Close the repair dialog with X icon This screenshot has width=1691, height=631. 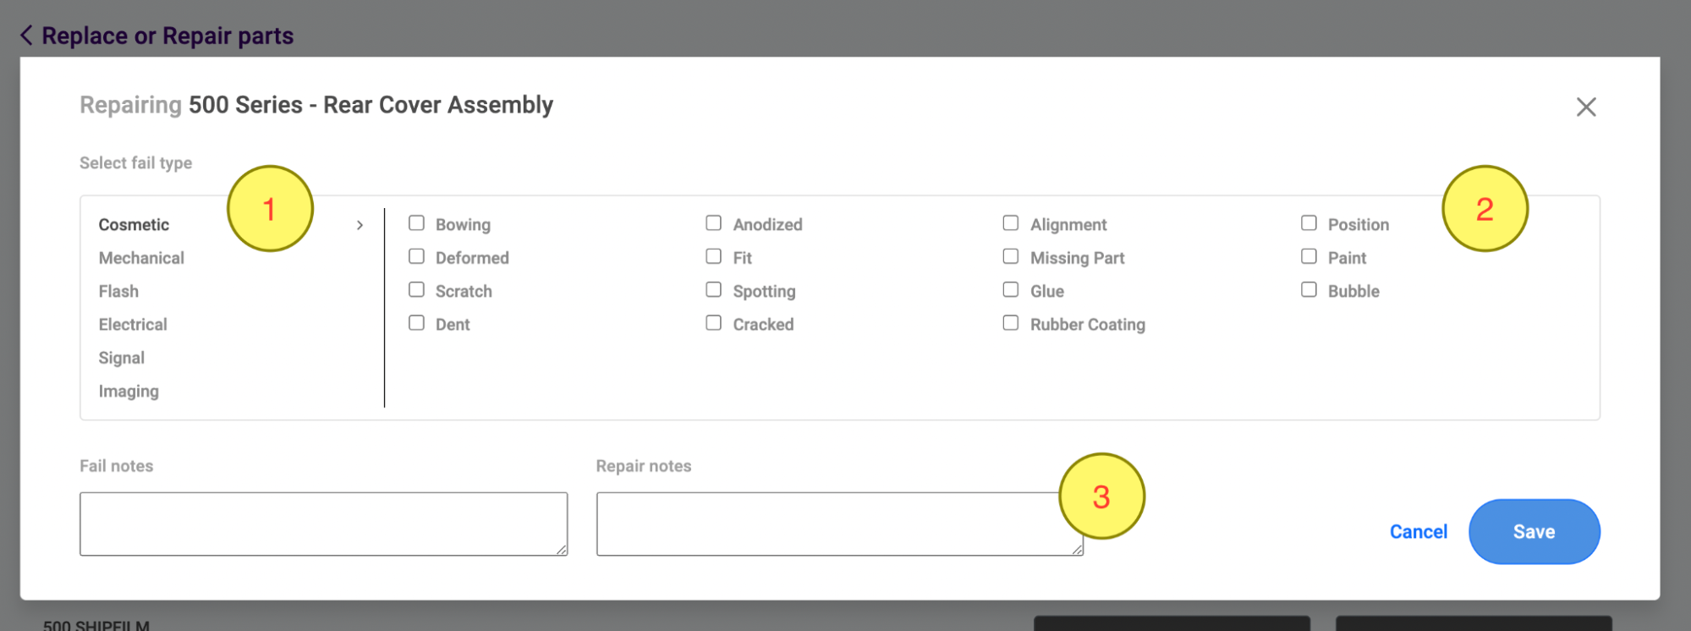click(x=1586, y=107)
